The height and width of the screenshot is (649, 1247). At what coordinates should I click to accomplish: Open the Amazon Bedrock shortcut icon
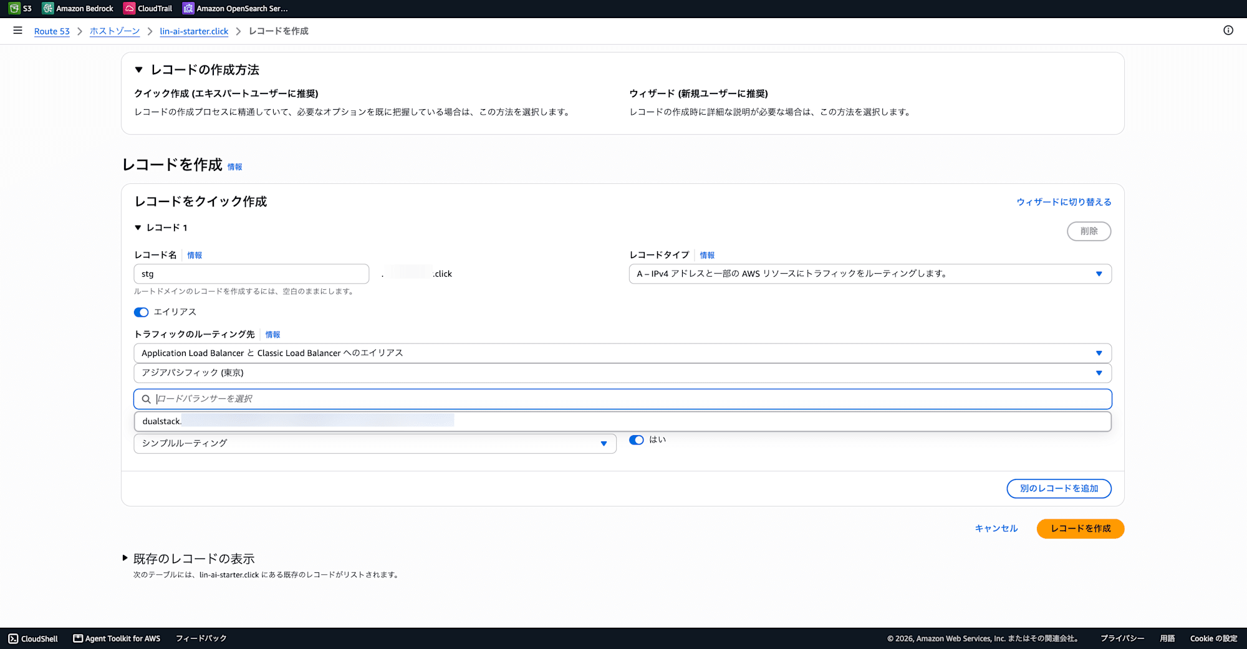tap(47, 9)
